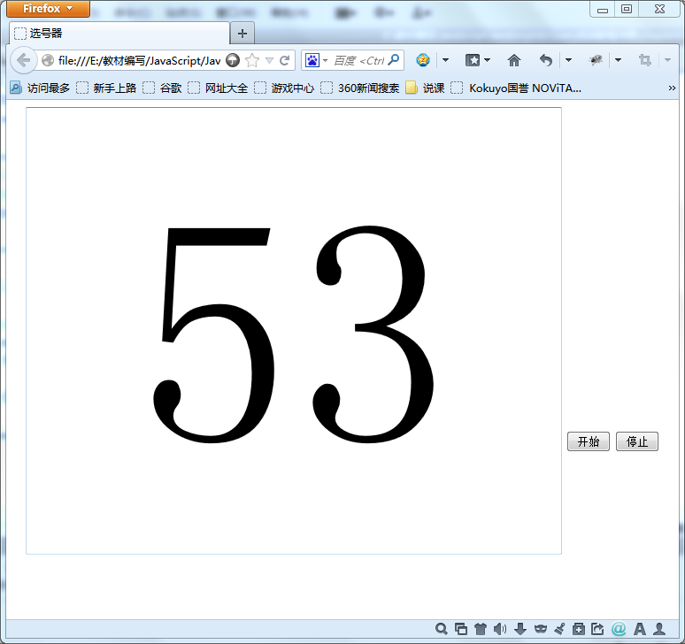Click the magnifier icon in the status bar
Viewport: 685px width, 644px height.
click(442, 629)
